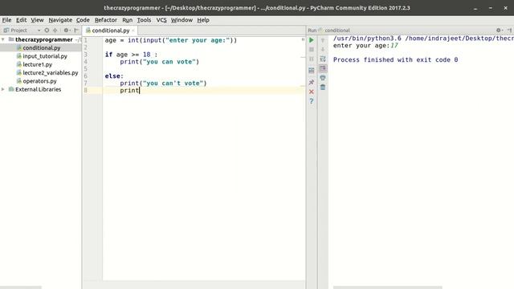The width and height of the screenshot is (514, 289).
Task: Click the green Rerun button in Run panel
Action: click(x=312, y=40)
